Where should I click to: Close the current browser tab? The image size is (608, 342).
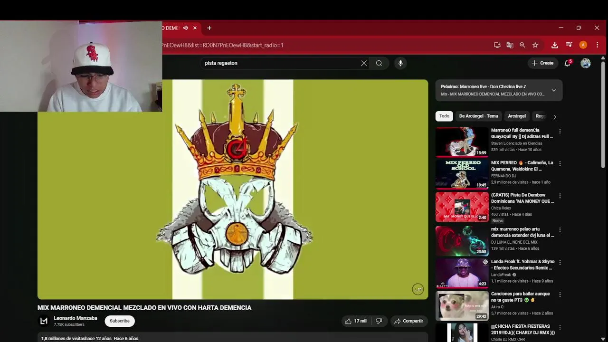[x=195, y=28]
